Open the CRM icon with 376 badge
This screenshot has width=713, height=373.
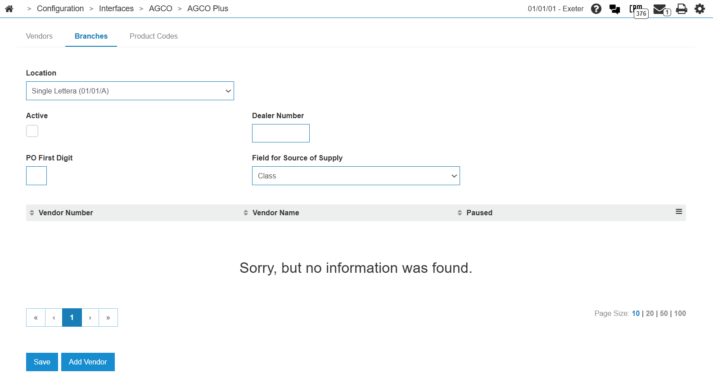639,10
